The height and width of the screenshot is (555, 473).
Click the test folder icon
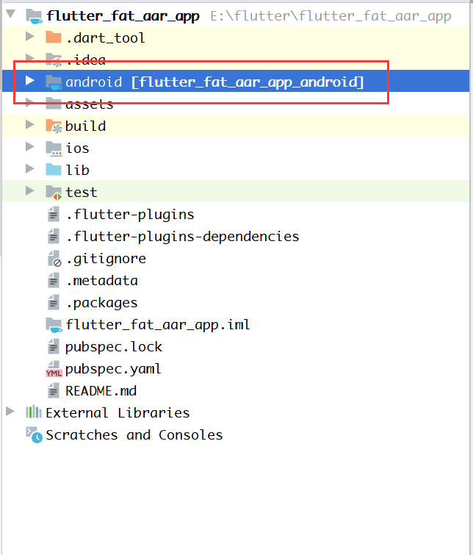(54, 193)
